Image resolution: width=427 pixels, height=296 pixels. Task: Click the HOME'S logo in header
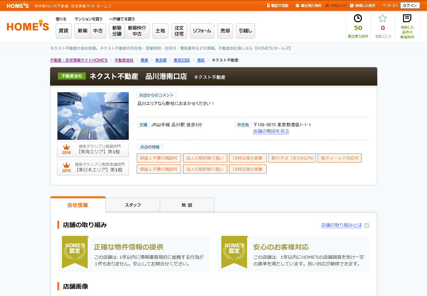pyautogui.click(x=28, y=26)
